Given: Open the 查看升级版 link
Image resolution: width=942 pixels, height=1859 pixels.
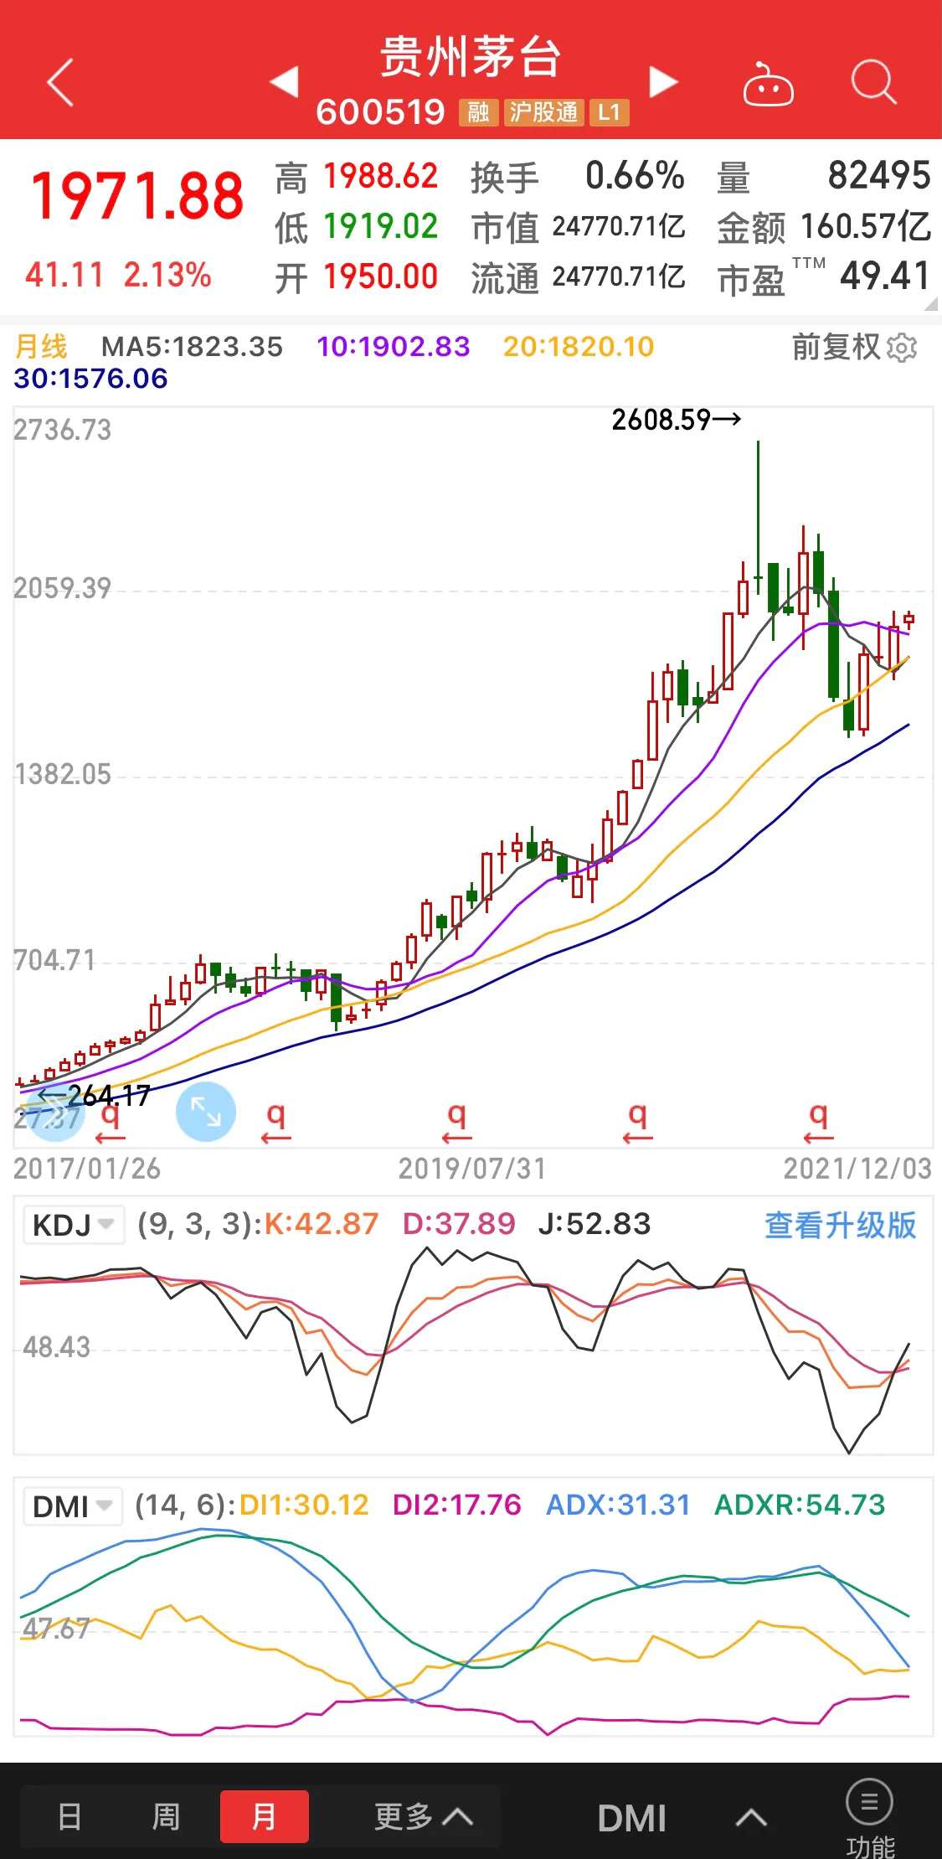Looking at the screenshot, I should point(841,1225).
